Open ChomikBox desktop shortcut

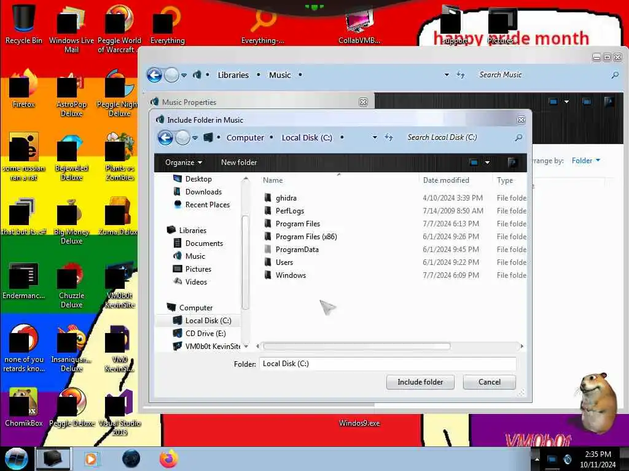[x=24, y=407]
